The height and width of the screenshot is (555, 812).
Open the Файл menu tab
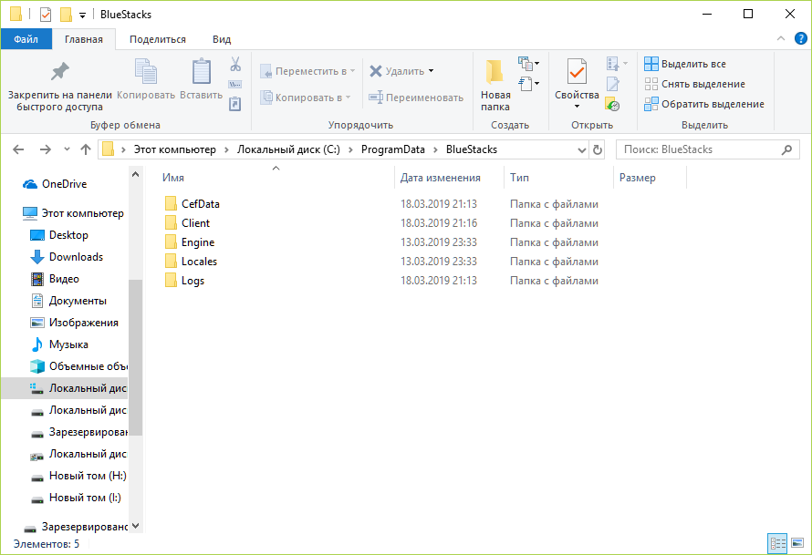26,39
